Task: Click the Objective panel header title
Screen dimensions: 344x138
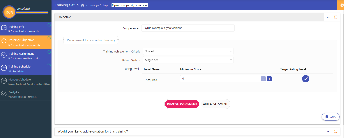Action: pyautogui.click(x=64, y=17)
